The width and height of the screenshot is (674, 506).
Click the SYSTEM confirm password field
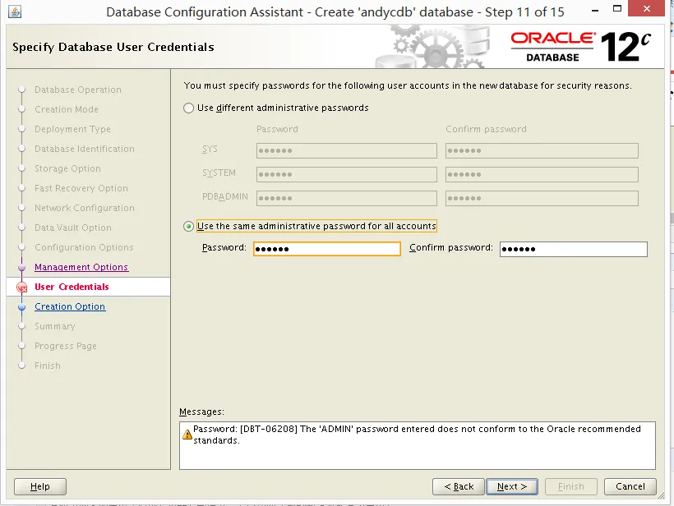542,174
